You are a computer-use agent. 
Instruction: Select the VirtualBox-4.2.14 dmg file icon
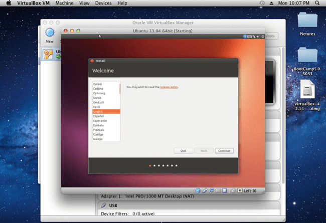307,90
